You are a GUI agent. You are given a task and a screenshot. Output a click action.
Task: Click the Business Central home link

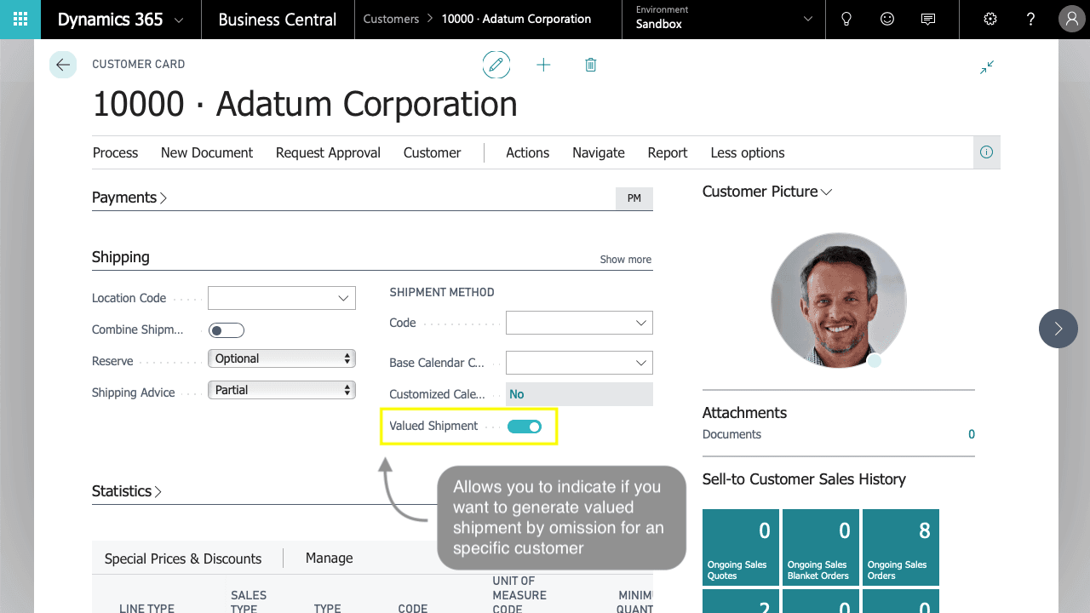click(x=278, y=20)
